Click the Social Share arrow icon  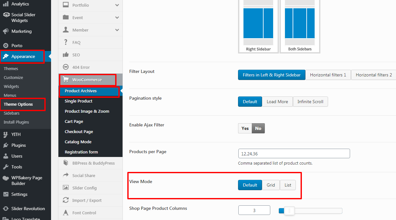[66, 175]
